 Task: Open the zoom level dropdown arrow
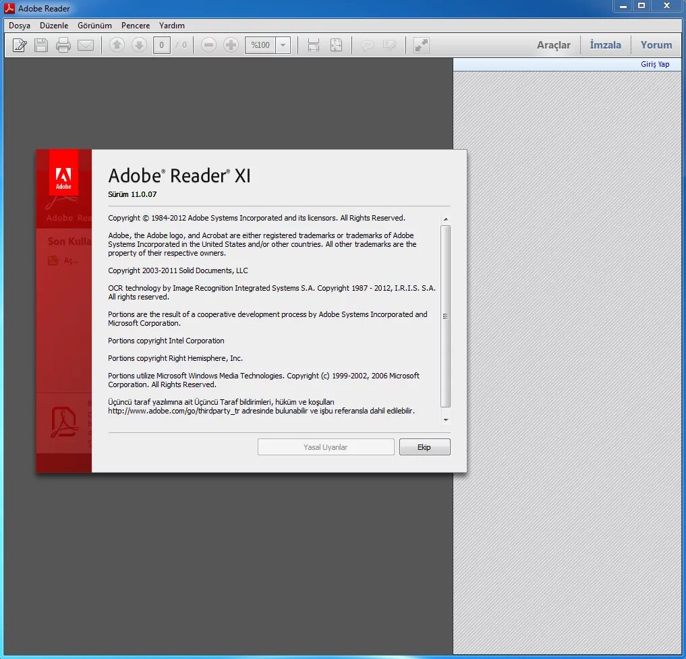(x=283, y=45)
